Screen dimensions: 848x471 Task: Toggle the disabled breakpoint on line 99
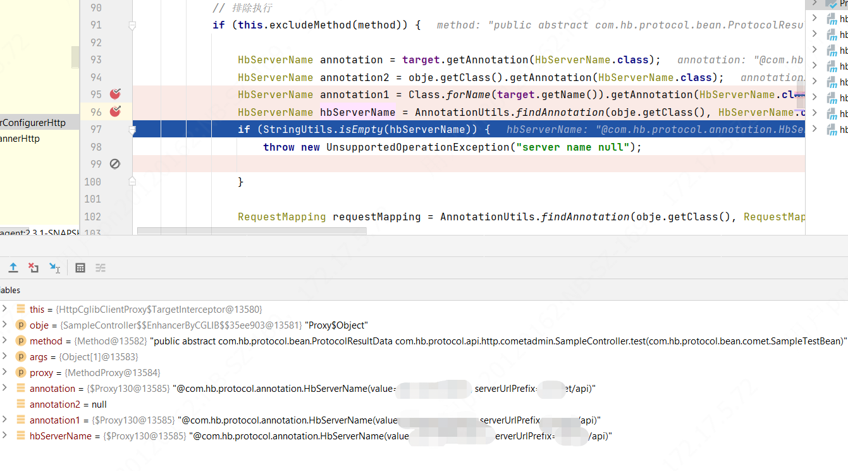115,164
